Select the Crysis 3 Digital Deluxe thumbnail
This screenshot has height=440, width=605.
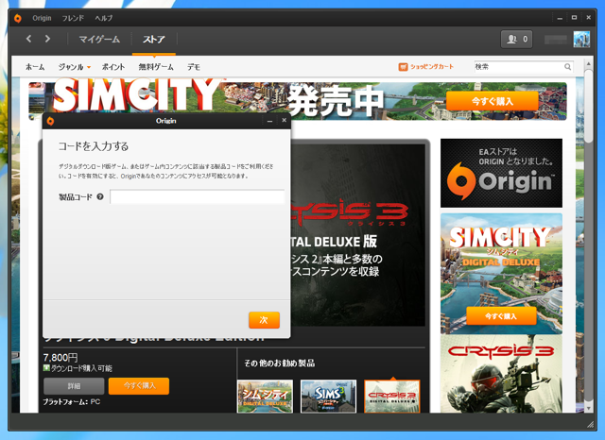tap(392, 397)
